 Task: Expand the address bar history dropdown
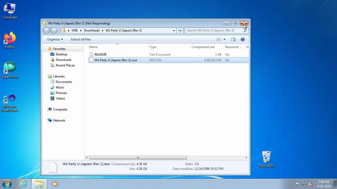coord(174,30)
